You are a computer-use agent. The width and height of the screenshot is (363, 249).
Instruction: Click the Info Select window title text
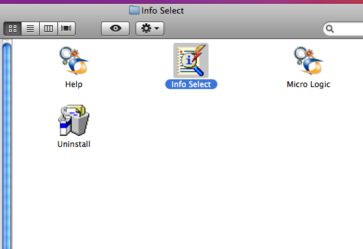(x=162, y=10)
